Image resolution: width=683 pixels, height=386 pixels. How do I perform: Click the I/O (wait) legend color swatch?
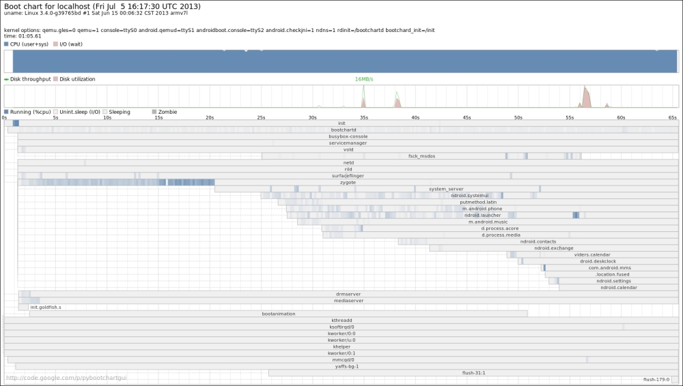coord(55,44)
